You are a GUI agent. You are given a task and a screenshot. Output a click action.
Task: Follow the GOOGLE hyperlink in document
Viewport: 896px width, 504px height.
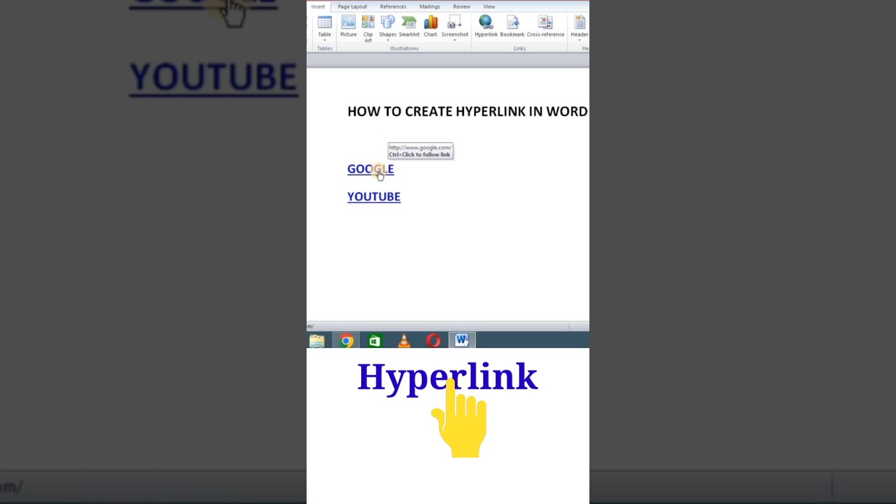(370, 169)
